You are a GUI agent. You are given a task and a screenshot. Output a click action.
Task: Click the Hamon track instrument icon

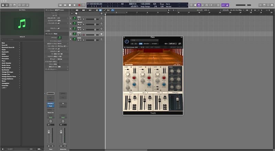(x=74, y=23)
